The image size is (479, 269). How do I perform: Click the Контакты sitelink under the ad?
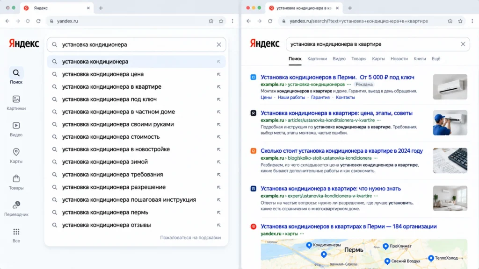click(x=346, y=97)
